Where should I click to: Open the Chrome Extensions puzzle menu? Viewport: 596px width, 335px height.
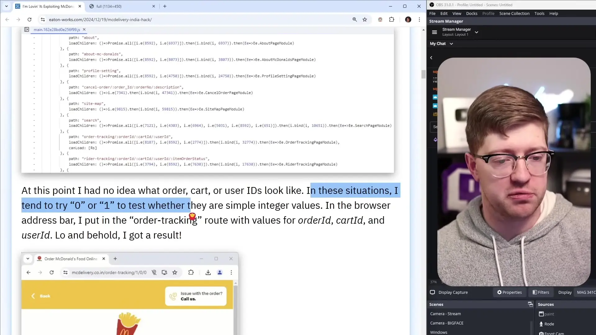point(392,20)
